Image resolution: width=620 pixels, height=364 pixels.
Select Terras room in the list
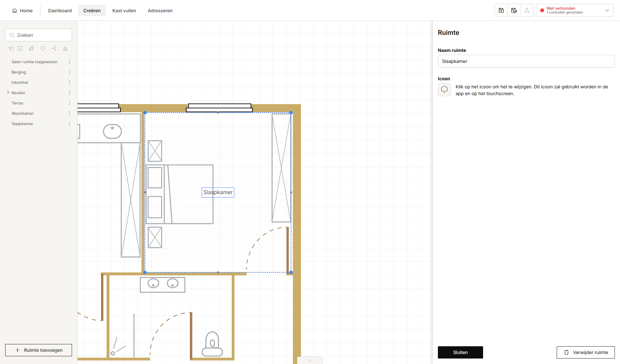(17, 103)
